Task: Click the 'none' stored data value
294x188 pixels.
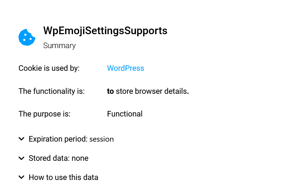Action: [80, 158]
